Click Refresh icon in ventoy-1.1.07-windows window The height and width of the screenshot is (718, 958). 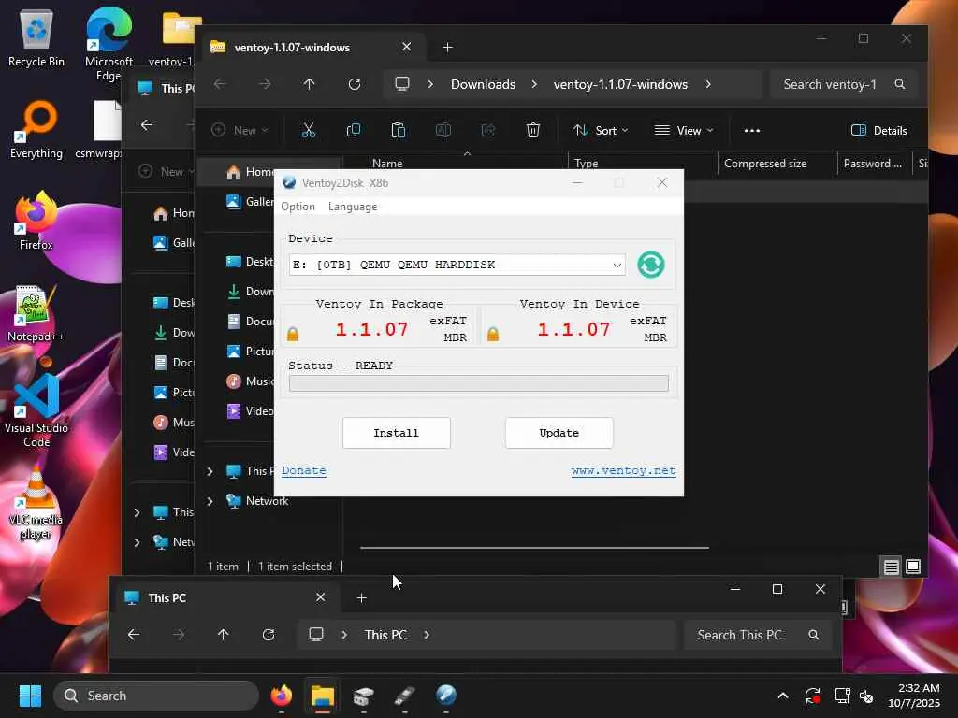click(355, 84)
